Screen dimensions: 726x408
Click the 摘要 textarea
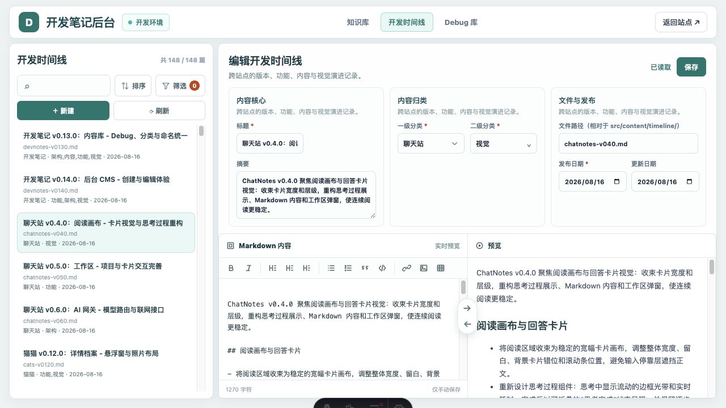click(306, 194)
